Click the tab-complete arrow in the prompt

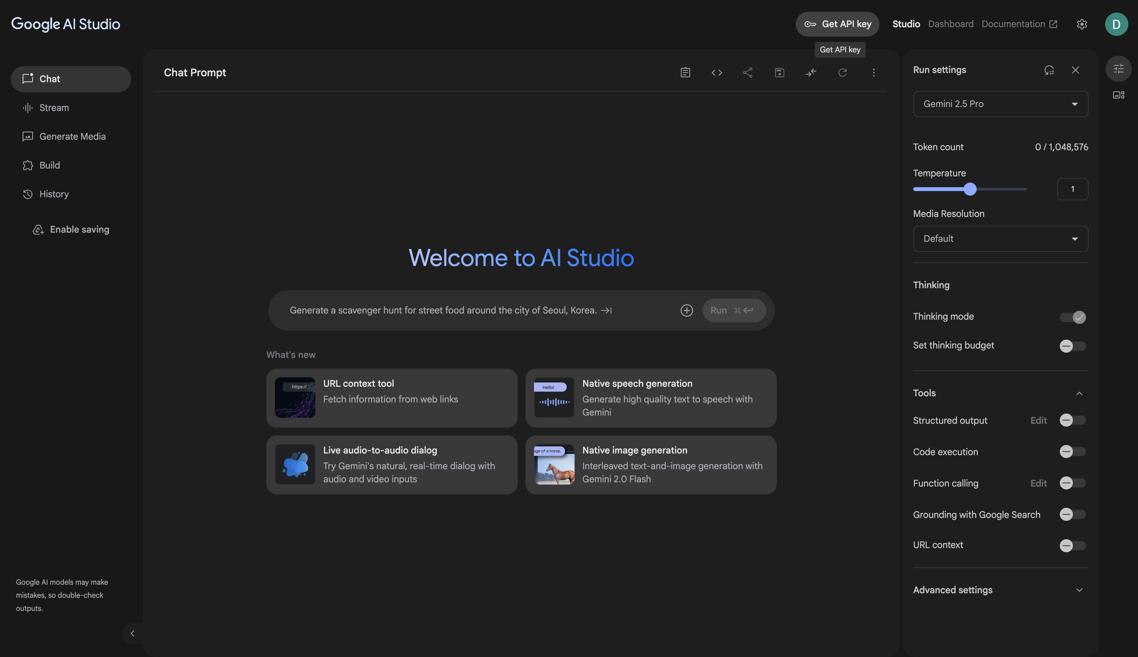point(606,311)
